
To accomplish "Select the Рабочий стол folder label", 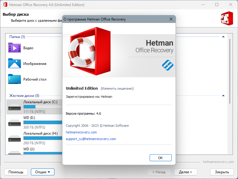I will (x=35, y=79).
